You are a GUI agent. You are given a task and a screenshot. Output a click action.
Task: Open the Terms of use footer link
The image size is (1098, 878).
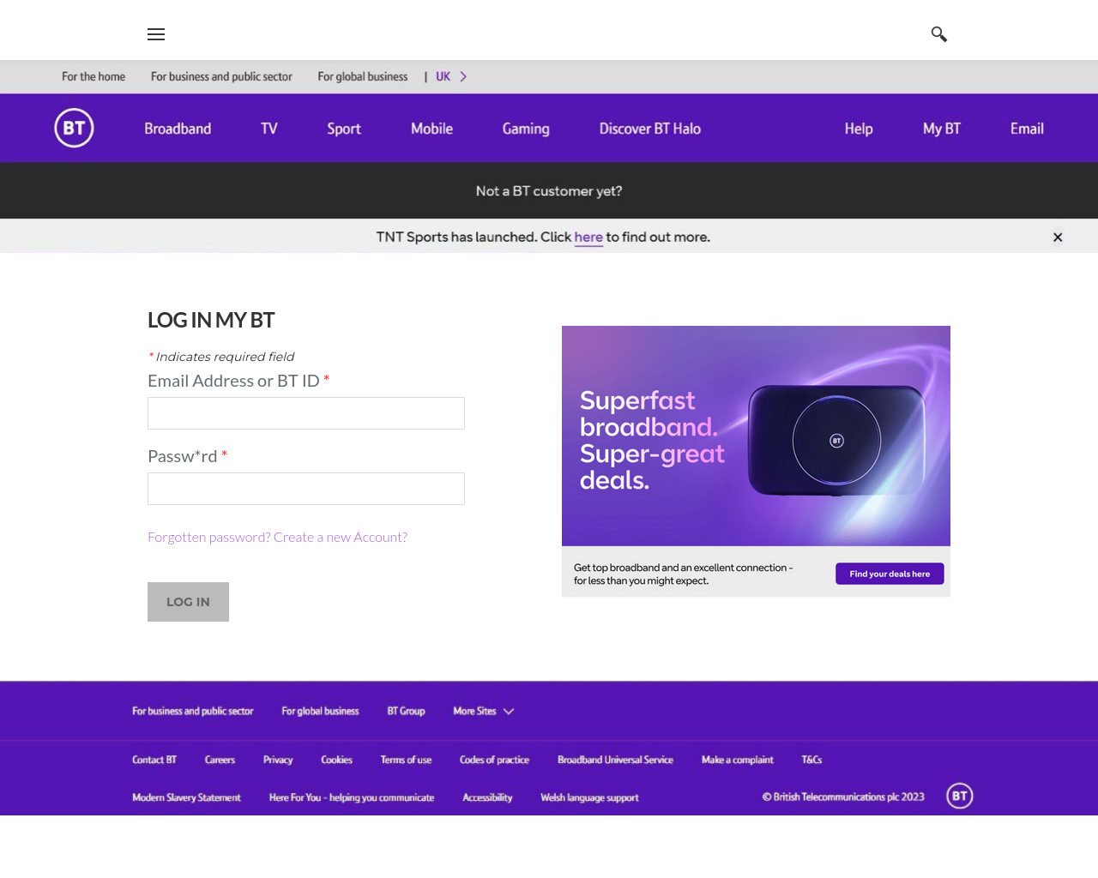point(406,760)
